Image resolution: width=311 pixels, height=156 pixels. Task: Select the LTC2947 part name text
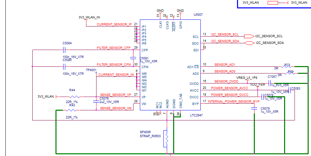197,115
